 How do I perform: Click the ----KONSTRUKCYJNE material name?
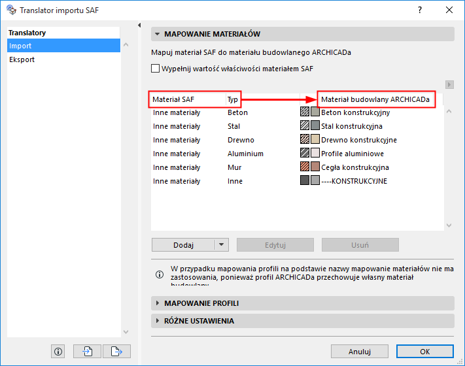pyautogui.click(x=354, y=181)
